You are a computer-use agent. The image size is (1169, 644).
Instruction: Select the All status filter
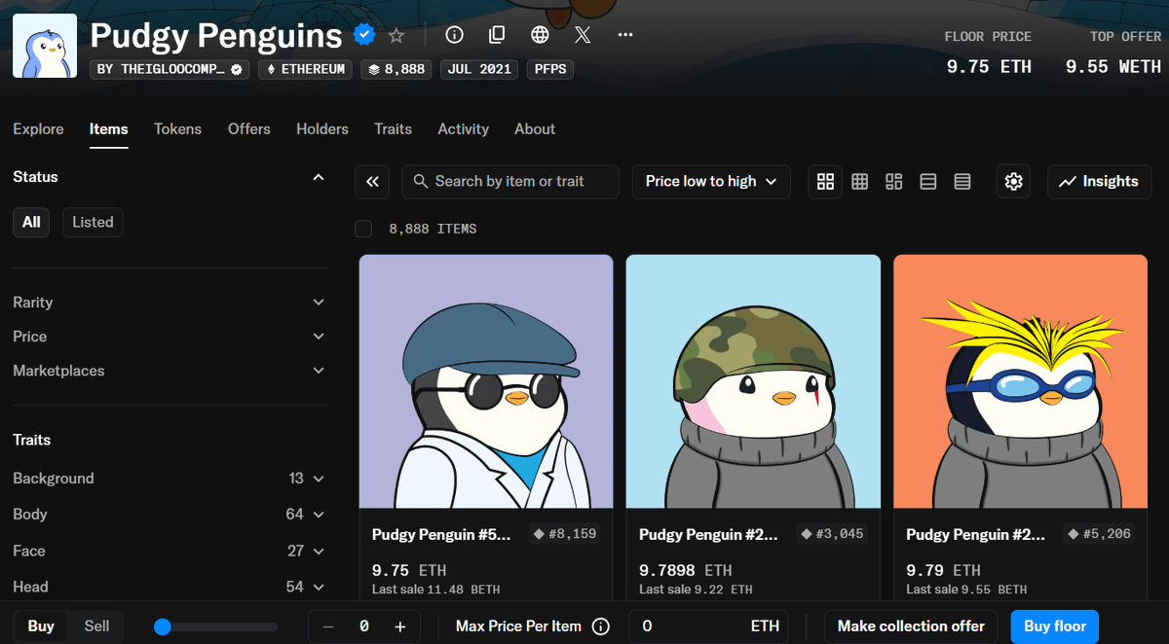pyautogui.click(x=32, y=222)
